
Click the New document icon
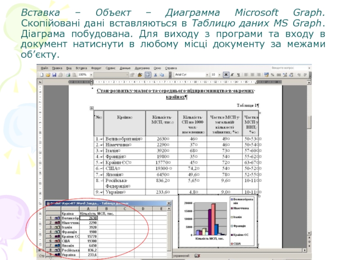click(x=42, y=75)
